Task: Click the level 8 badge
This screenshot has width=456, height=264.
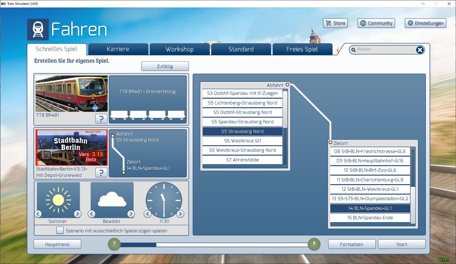Action: pyautogui.click(x=314, y=244)
